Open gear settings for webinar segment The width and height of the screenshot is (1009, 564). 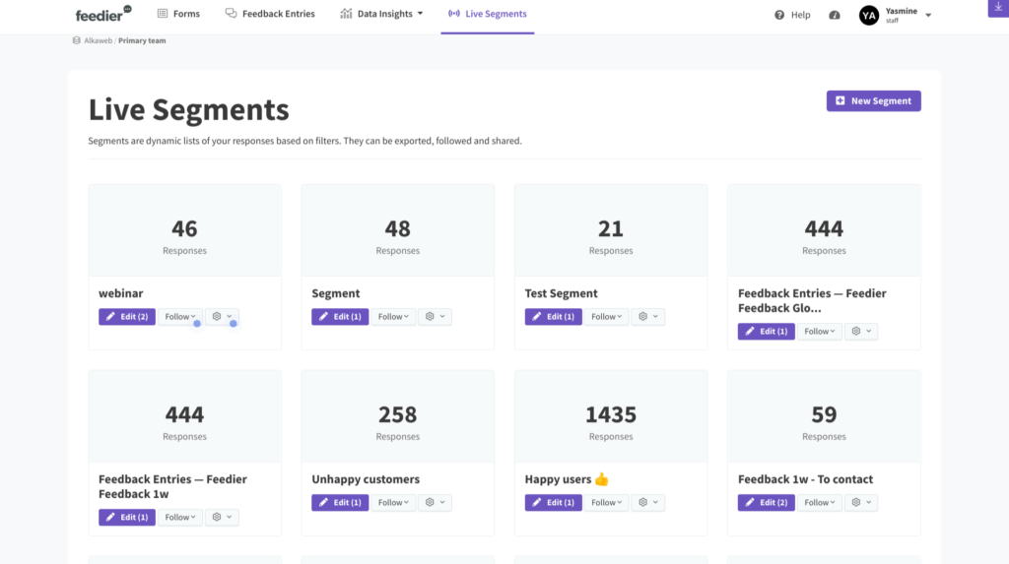tap(222, 316)
